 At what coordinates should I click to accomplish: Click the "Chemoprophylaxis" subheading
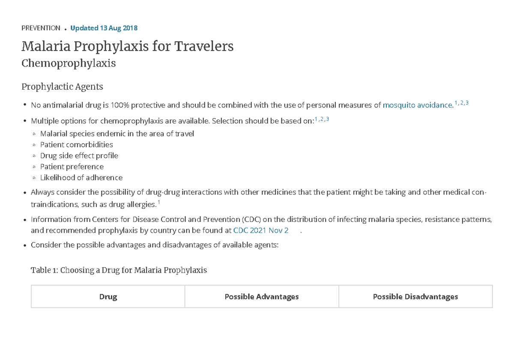click(69, 64)
